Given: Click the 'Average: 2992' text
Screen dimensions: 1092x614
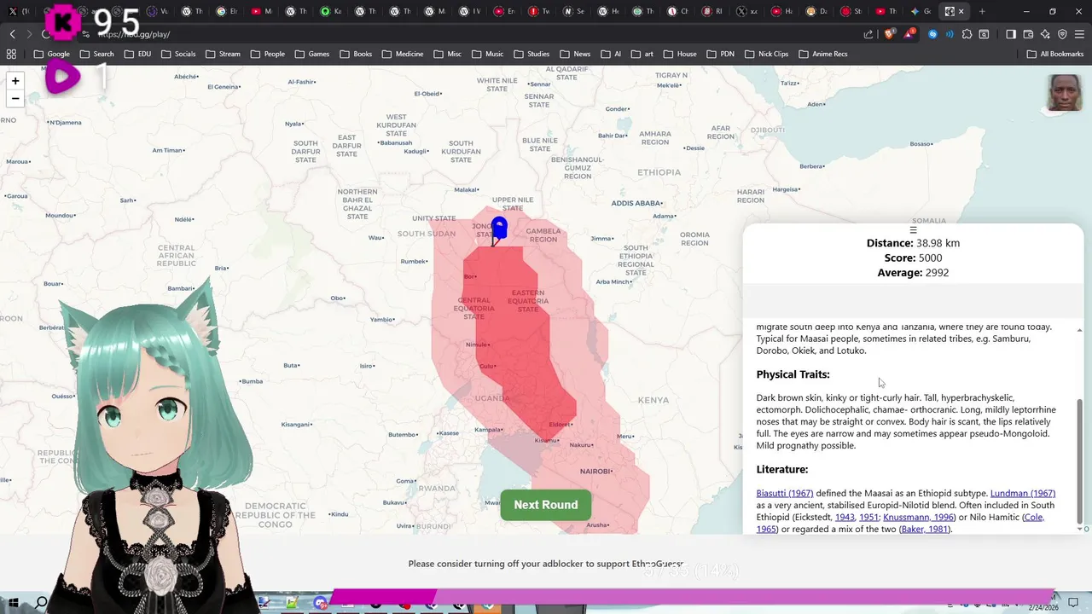Looking at the screenshot, I should pyautogui.click(x=913, y=273).
